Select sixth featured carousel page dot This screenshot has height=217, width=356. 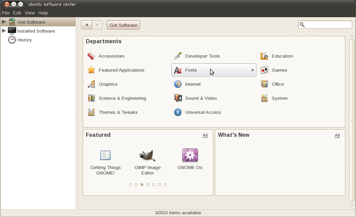point(159,184)
